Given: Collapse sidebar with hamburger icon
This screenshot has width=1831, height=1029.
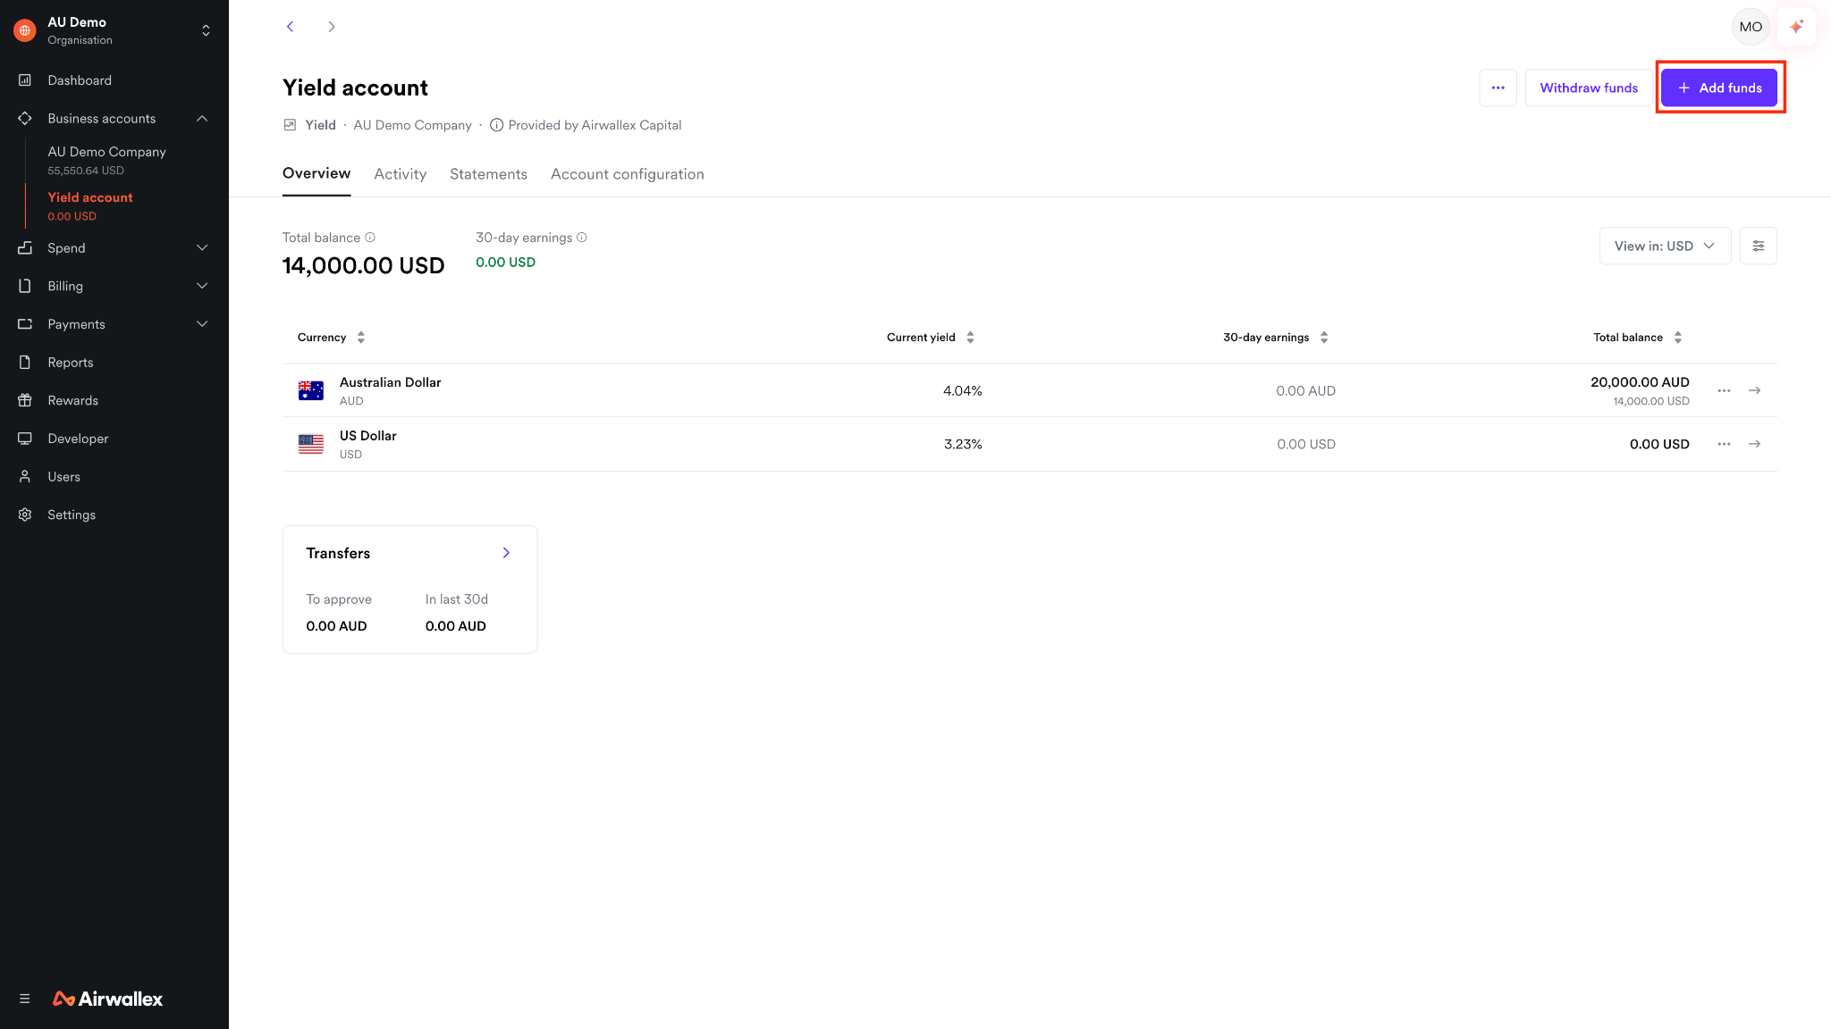Looking at the screenshot, I should coord(25,999).
